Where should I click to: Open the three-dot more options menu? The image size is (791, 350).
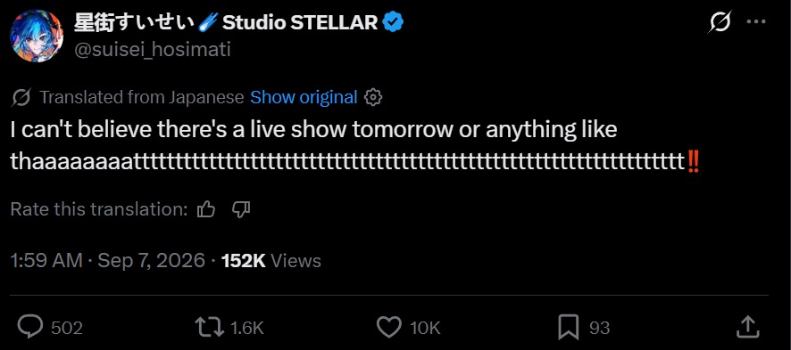coord(755,22)
